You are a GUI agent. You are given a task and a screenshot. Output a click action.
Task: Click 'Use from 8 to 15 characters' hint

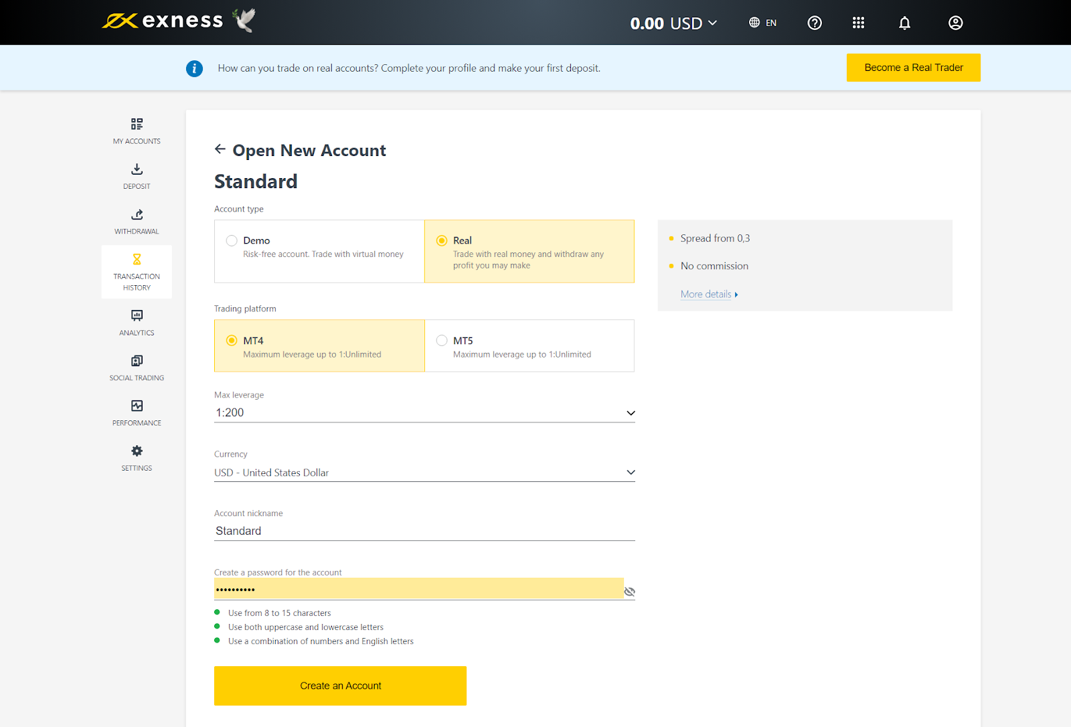[279, 613]
